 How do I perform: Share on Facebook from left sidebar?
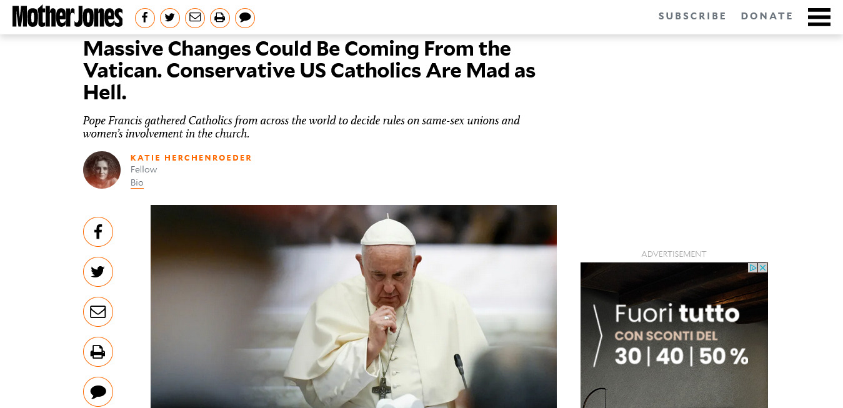click(98, 232)
